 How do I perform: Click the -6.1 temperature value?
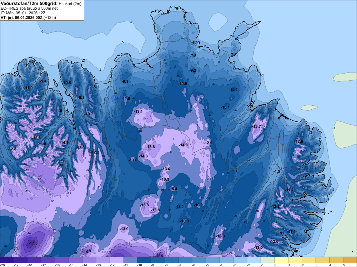click(194, 43)
